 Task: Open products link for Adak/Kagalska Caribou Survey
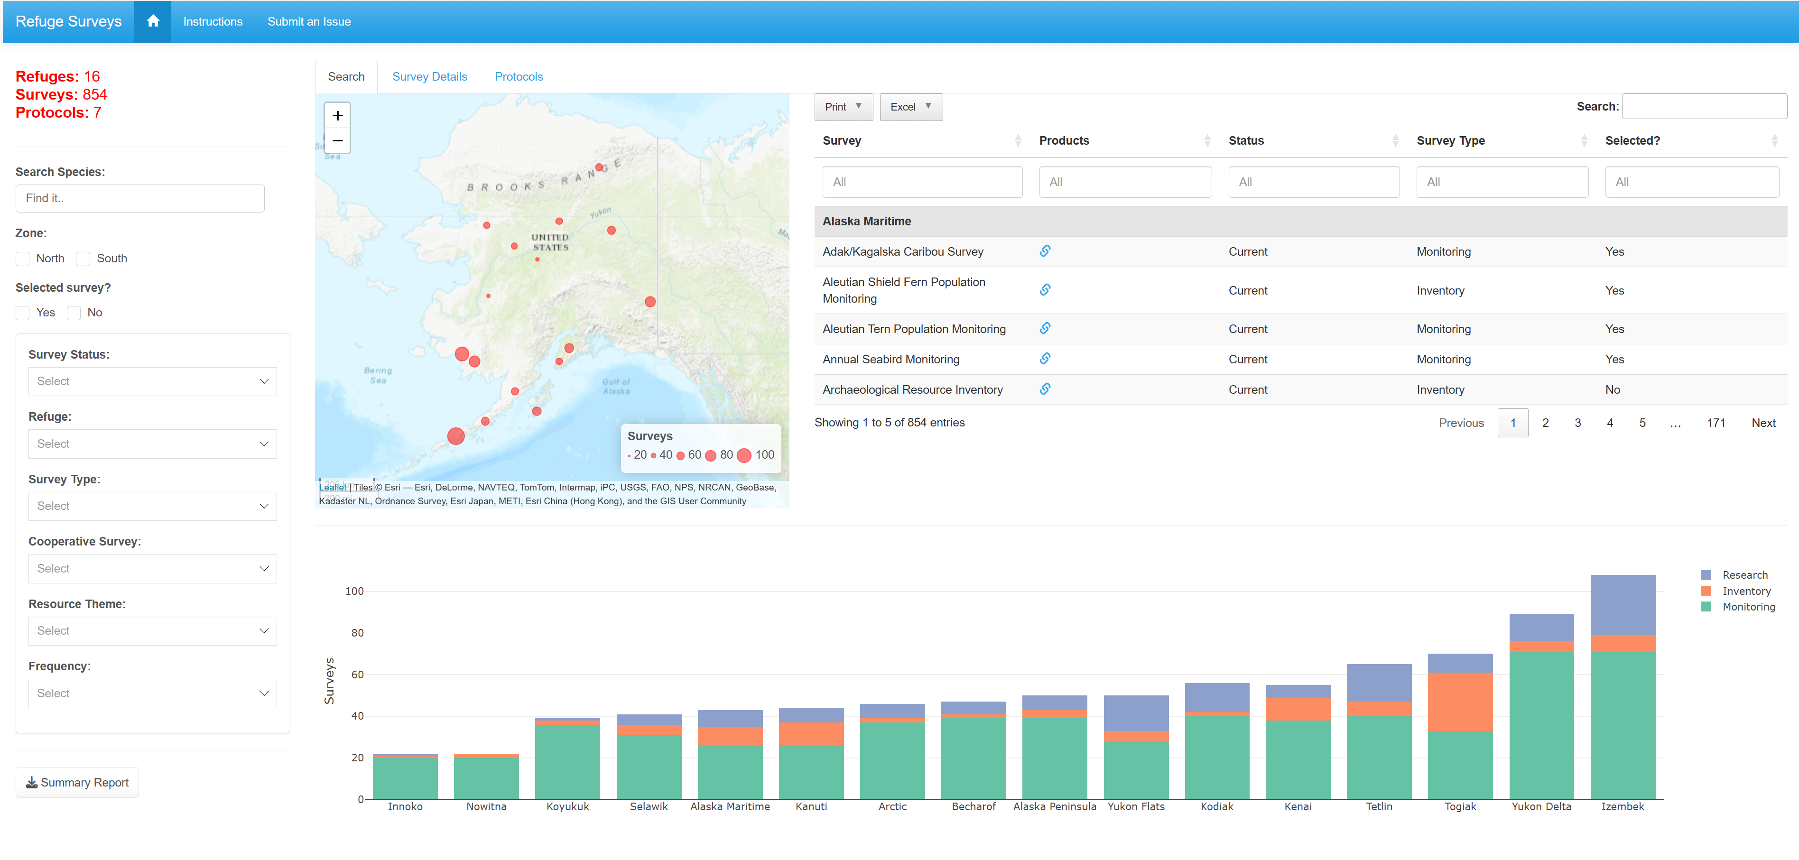[x=1045, y=250]
